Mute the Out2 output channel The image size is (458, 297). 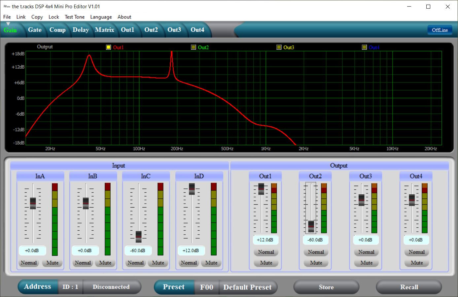[x=316, y=263]
